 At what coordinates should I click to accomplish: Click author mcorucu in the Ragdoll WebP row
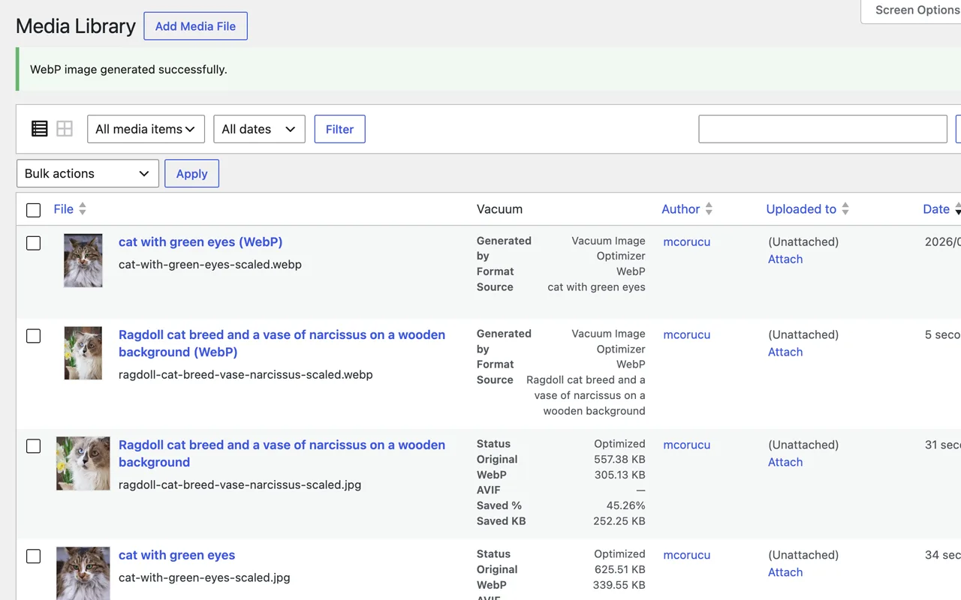(686, 334)
